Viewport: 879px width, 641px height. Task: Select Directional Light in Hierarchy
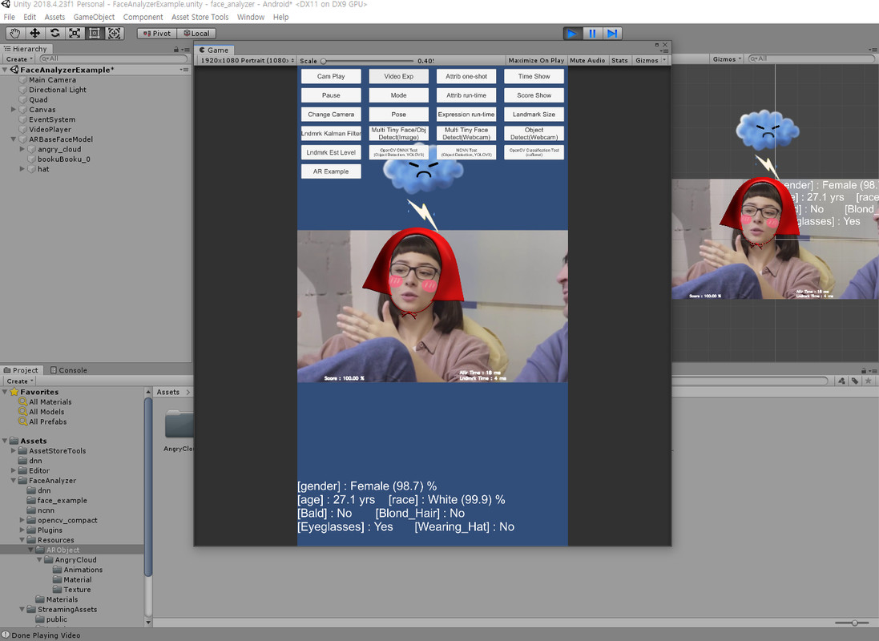click(x=57, y=90)
